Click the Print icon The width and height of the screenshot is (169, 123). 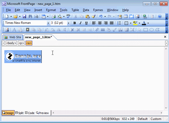point(54,16)
